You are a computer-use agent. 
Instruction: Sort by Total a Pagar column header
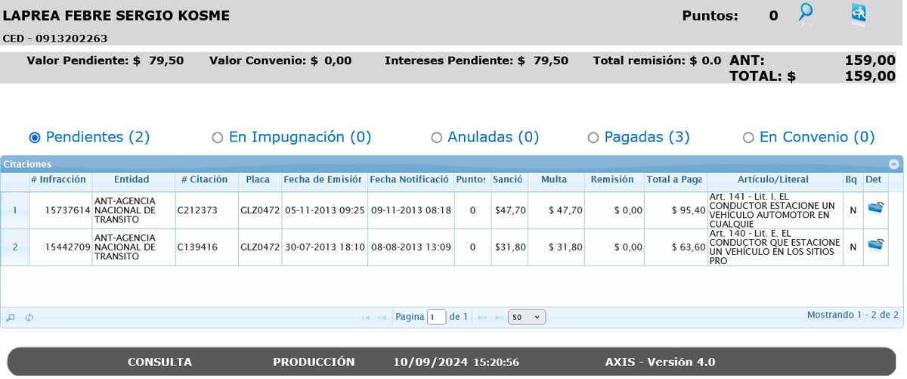click(674, 180)
